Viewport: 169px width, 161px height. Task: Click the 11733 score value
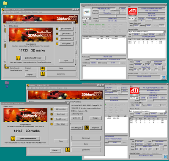coord(23,50)
